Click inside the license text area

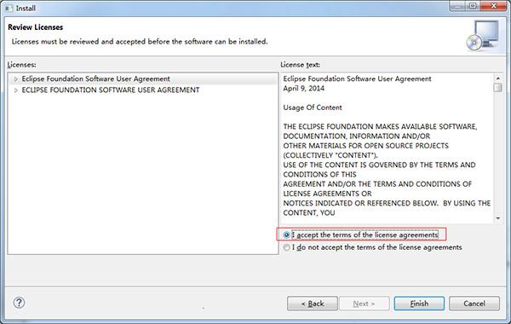click(x=387, y=148)
